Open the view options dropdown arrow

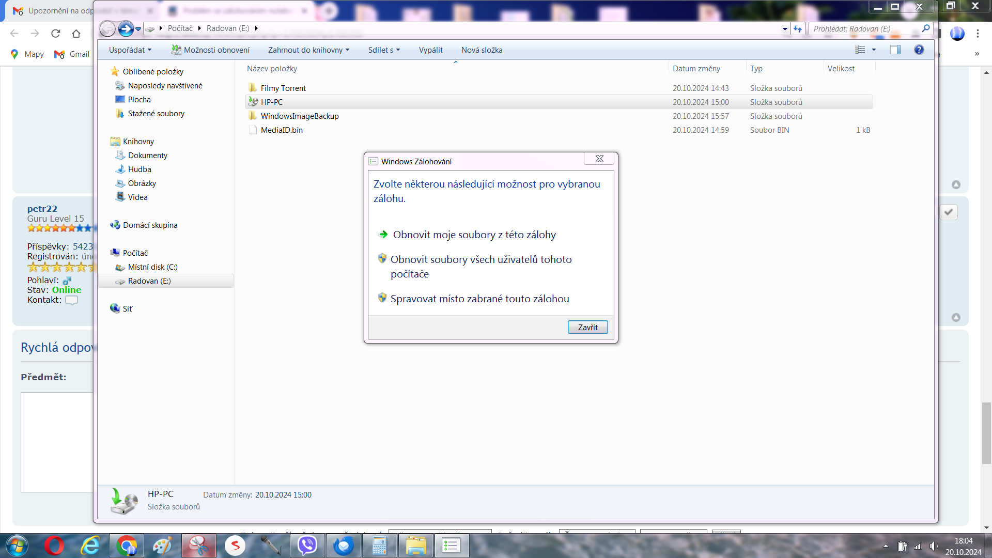click(x=874, y=50)
